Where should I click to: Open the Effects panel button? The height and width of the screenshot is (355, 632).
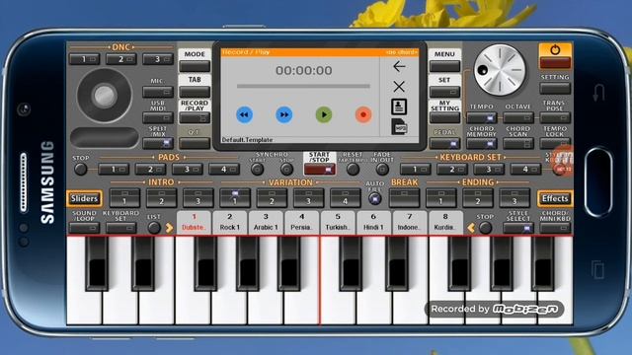pos(555,198)
